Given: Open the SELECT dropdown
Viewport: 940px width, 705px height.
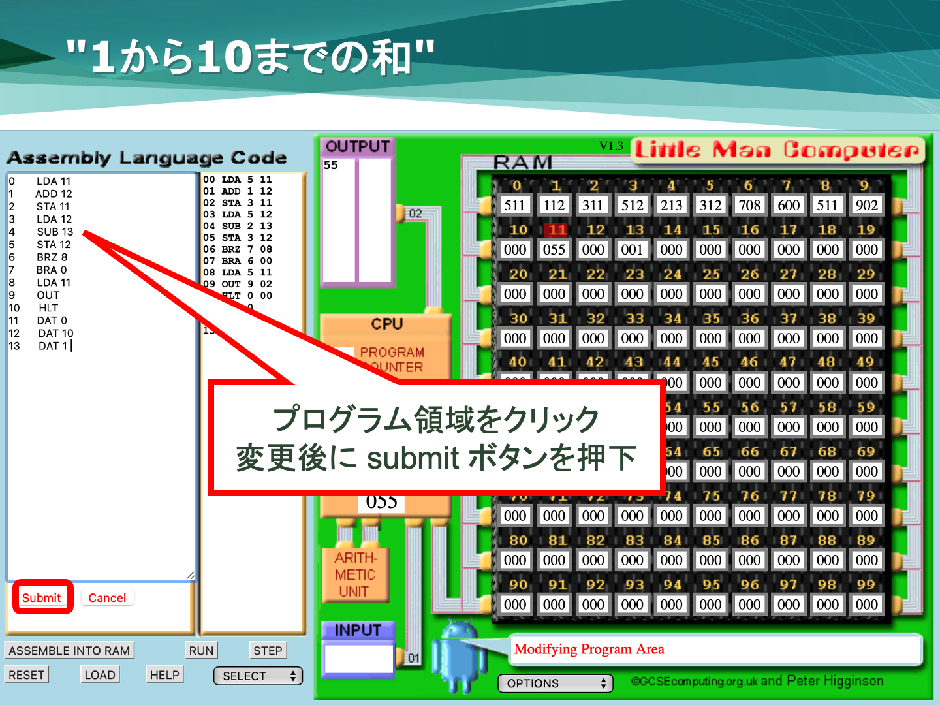Looking at the screenshot, I should point(258,676).
